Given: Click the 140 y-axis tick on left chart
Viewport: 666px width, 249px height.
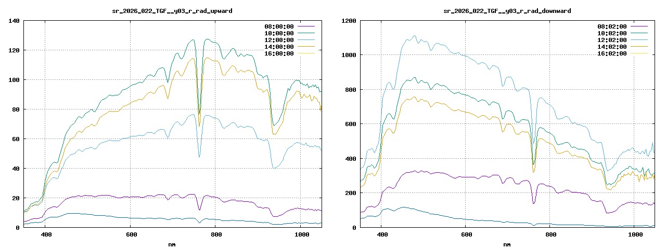Looking at the screenshot, I should pos(14,21).
